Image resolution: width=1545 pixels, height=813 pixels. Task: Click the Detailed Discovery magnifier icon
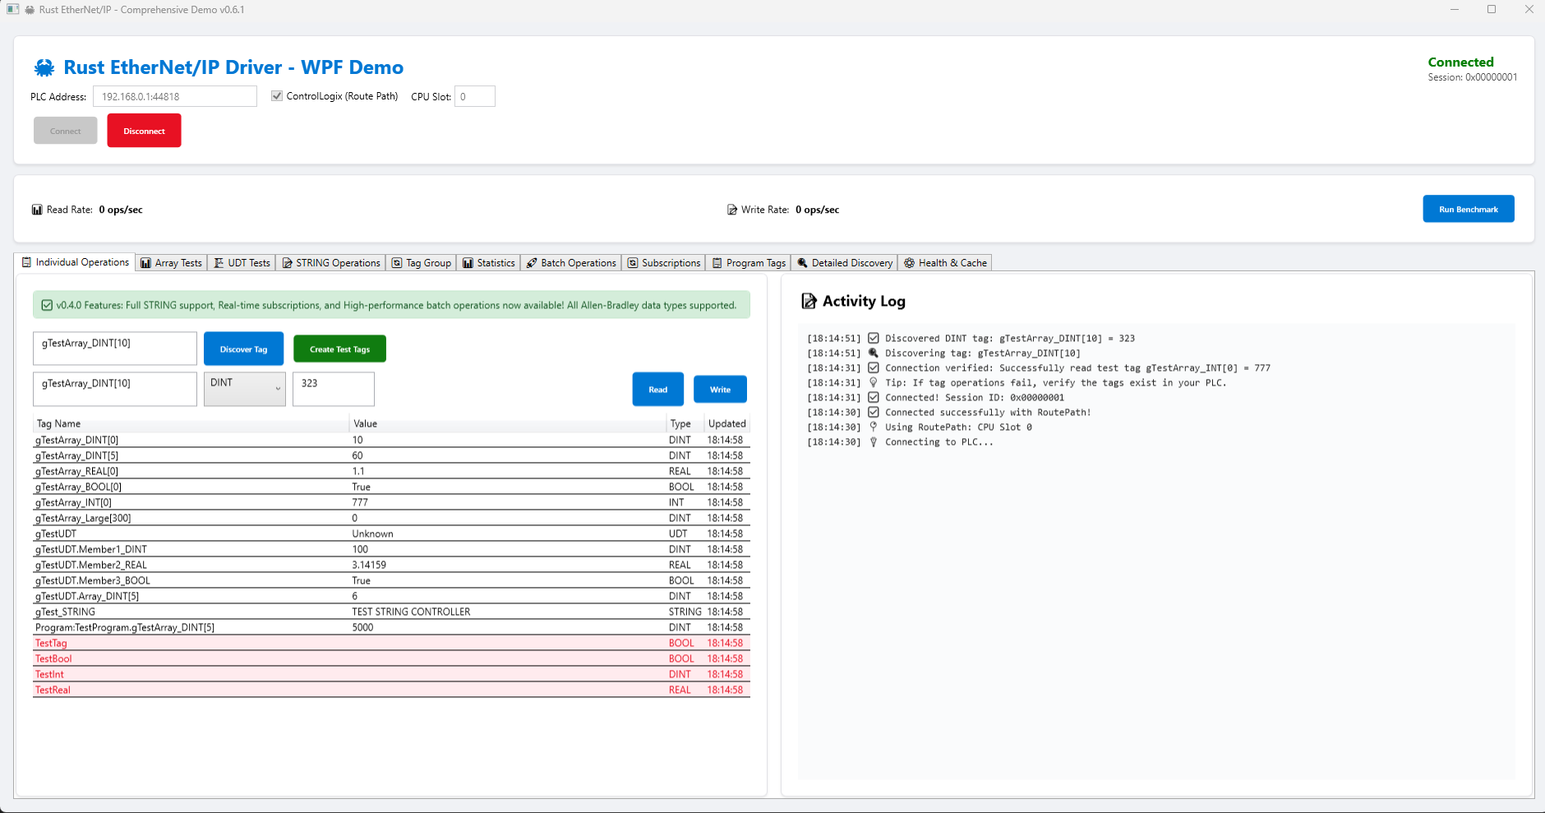tap(802, 263)
